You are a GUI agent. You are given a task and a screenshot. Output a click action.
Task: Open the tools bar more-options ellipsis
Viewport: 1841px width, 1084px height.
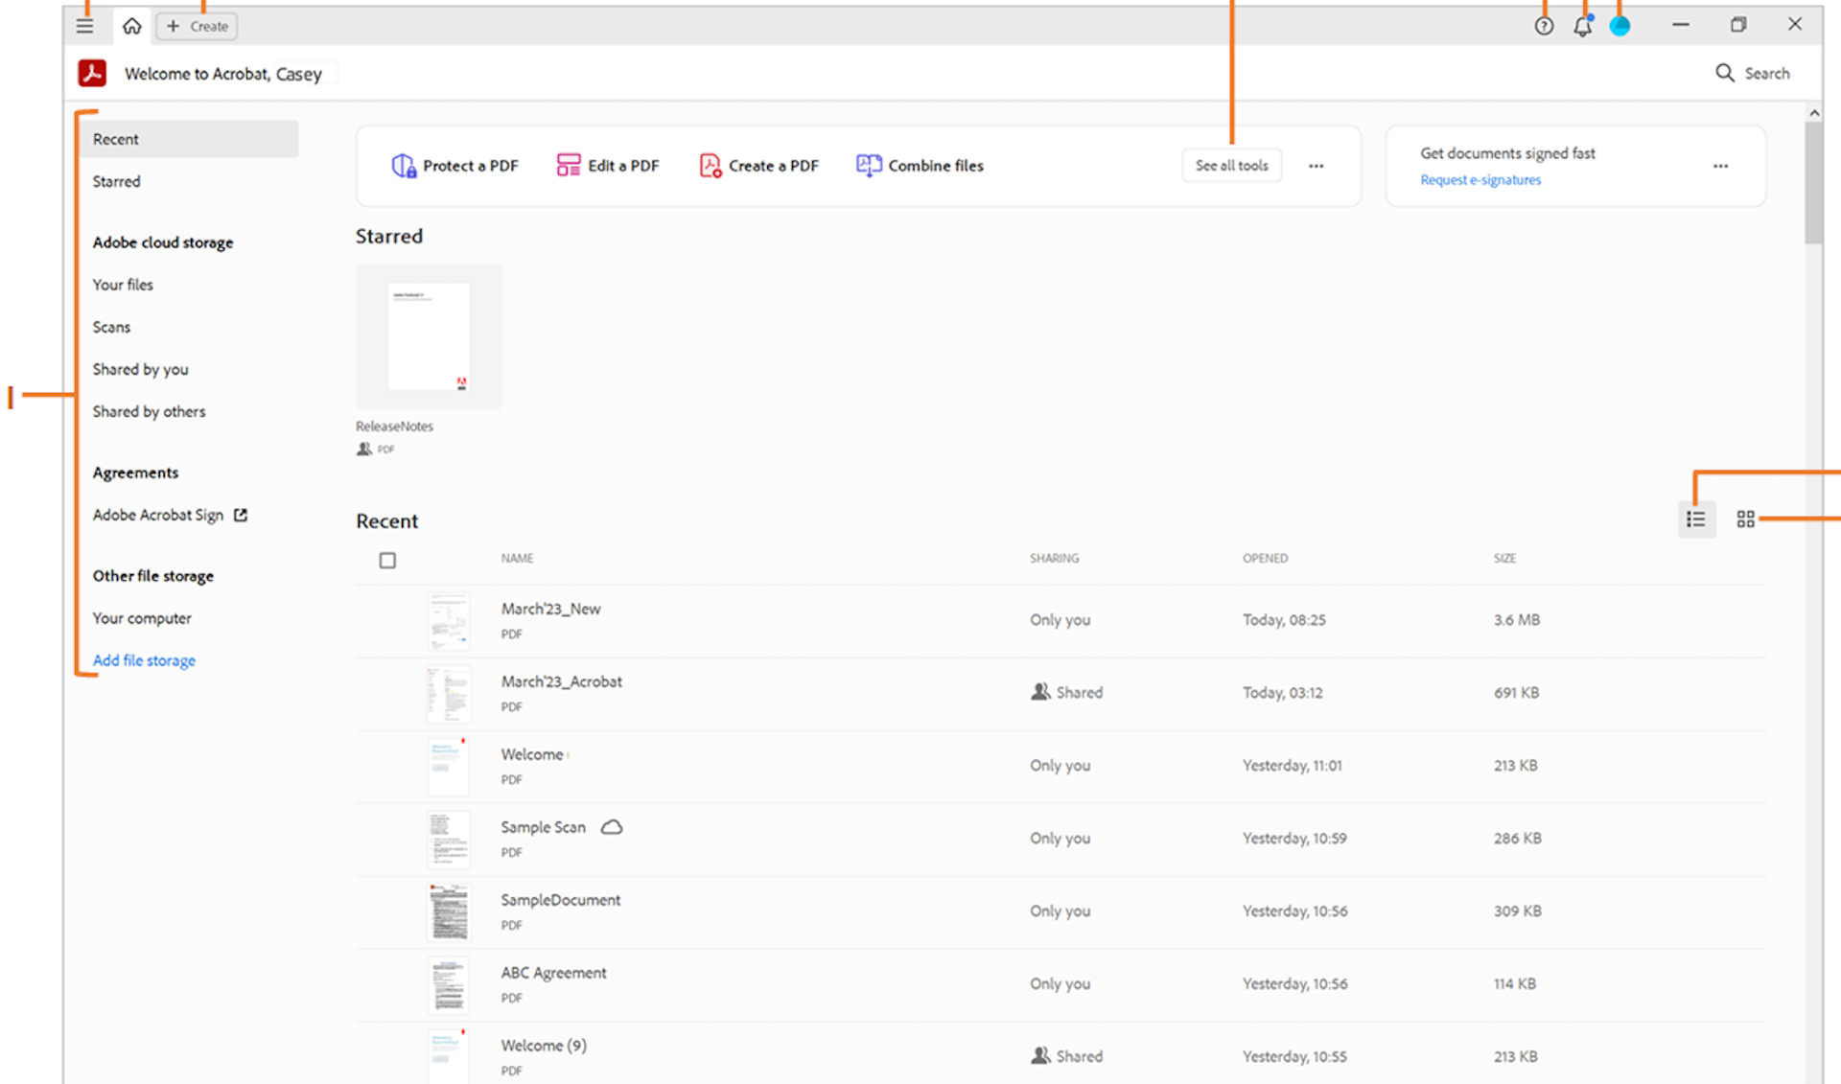click(x=1316, y=166)
